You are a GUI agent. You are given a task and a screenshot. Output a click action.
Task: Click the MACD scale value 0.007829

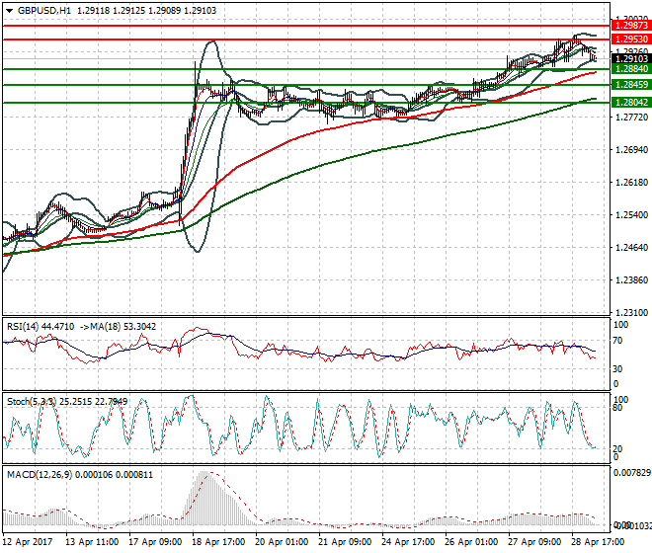(631, 472)
